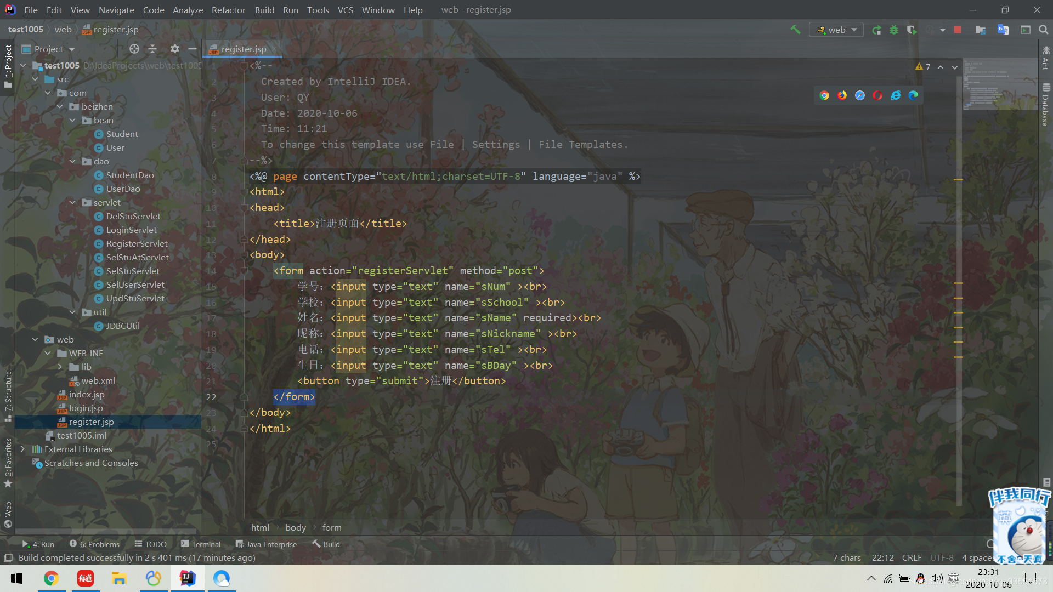The width and height of the screenshot is (1053, 592).
Task: Toggle the Problems tool window
Action: [x=94, y=544]
